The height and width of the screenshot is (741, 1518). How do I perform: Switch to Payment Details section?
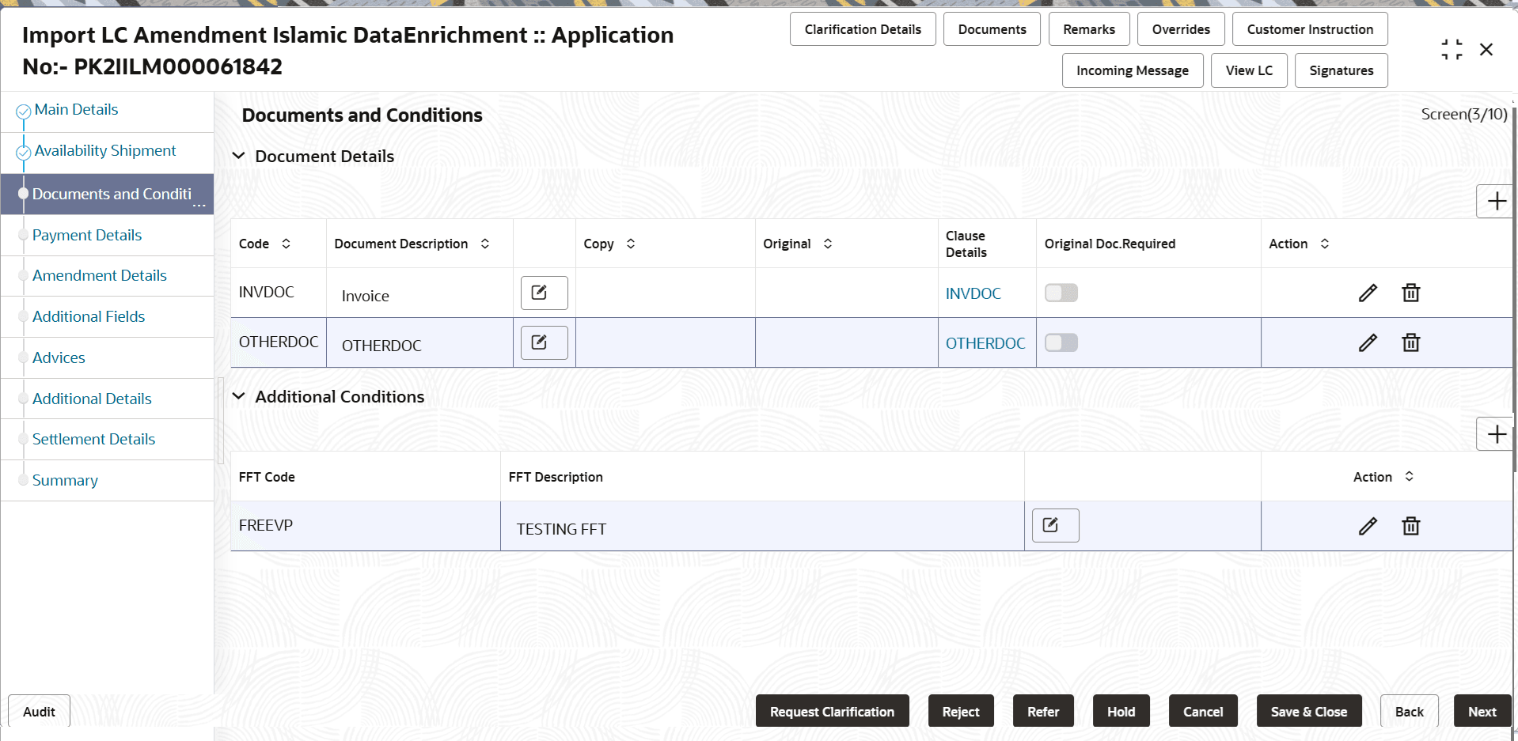pos(87,235)
